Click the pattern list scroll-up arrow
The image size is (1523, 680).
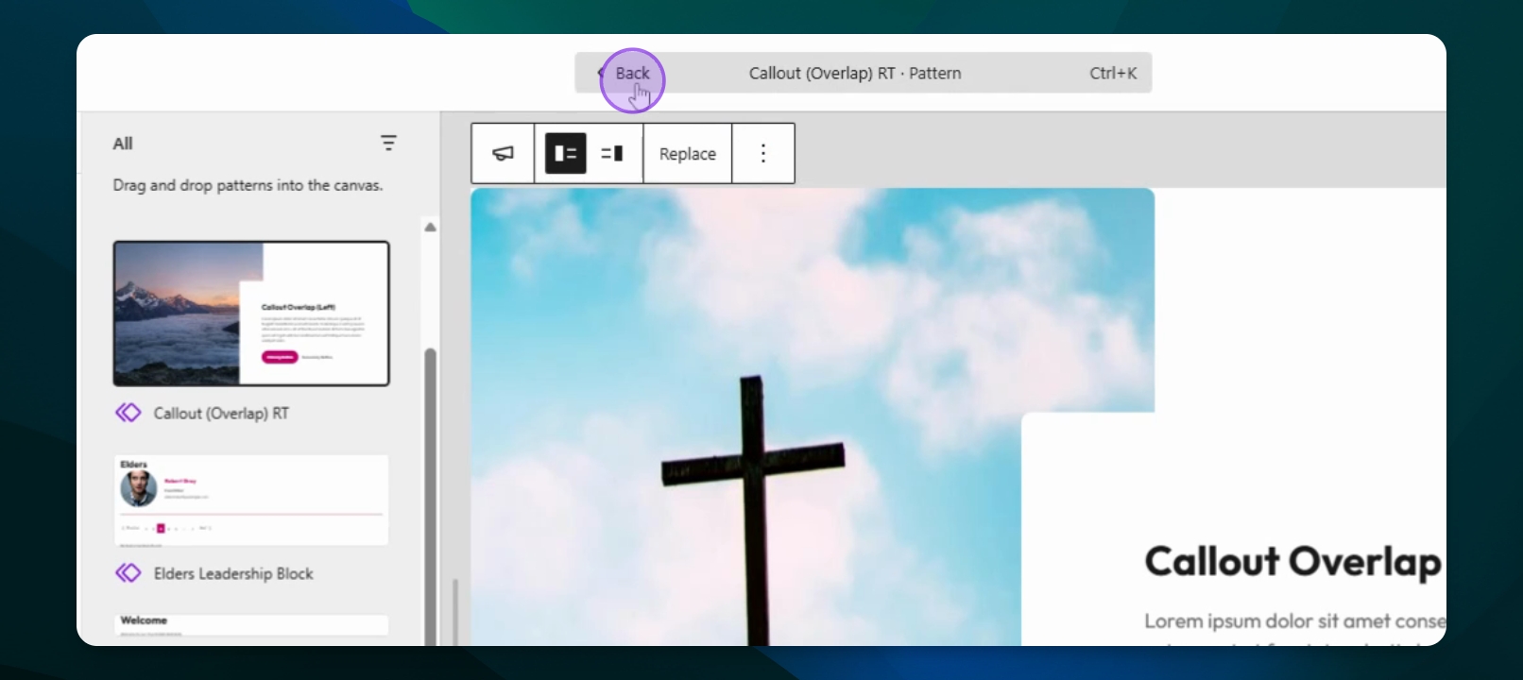click(x=430, y=227)
